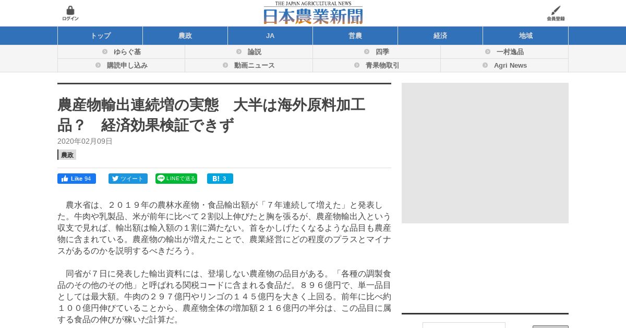Open the 経済 navigation tab
Screen dimensions: 626x328
coord(440,35)
